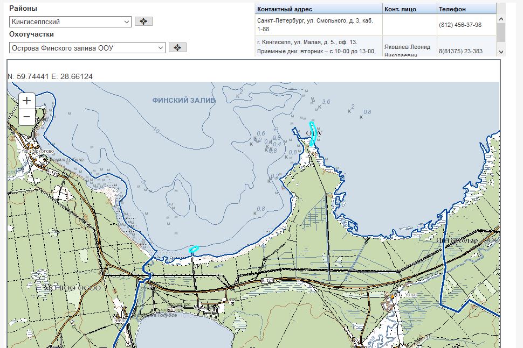Click the Конт. лицо column header
This screenshot has height=348, width=523.
[409, 9]
